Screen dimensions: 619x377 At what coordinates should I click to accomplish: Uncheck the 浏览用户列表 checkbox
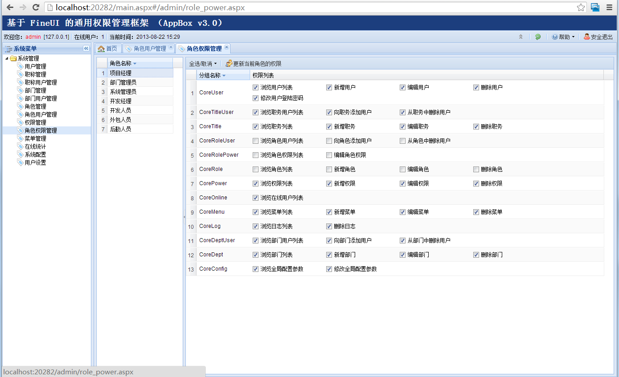pos(255,87)
